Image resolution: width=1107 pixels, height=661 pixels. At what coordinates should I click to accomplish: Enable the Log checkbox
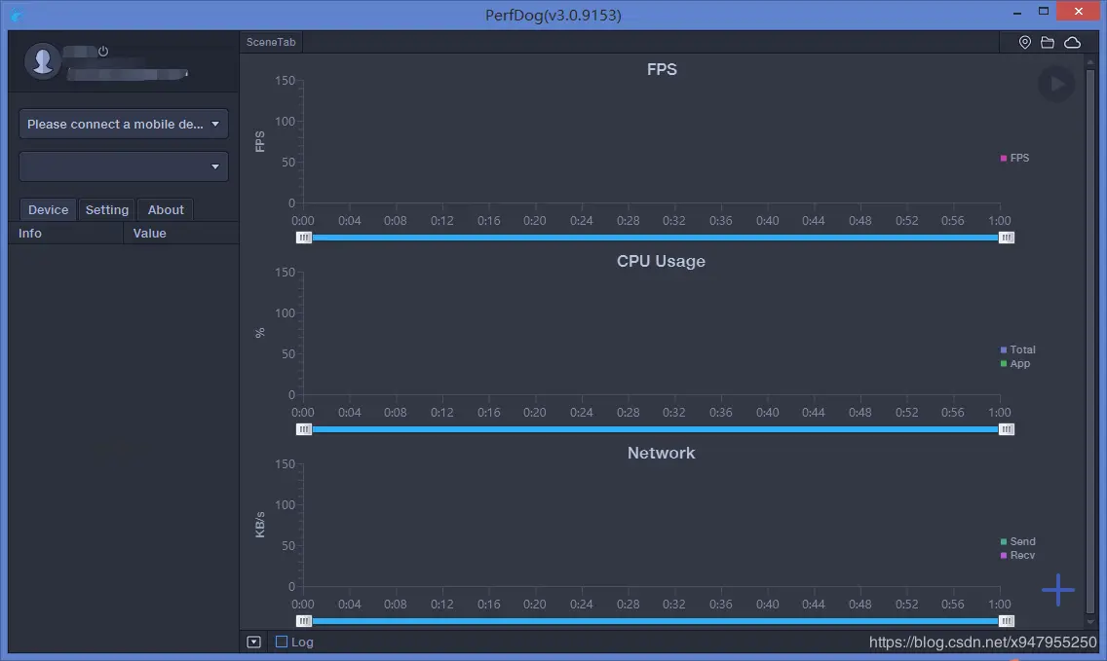point(282,642)
